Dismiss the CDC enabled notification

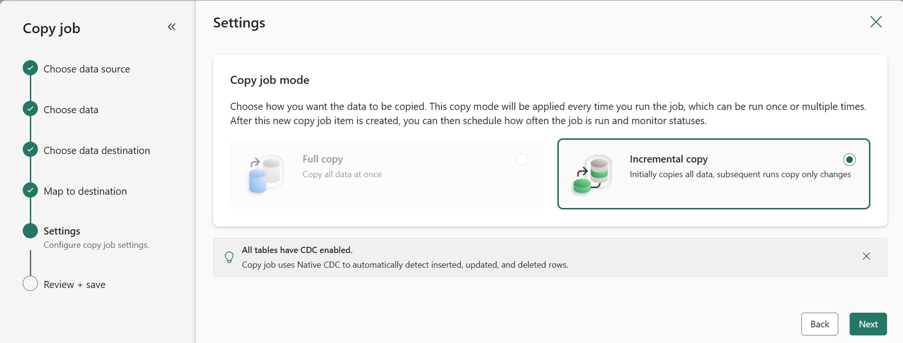[866, 256]
